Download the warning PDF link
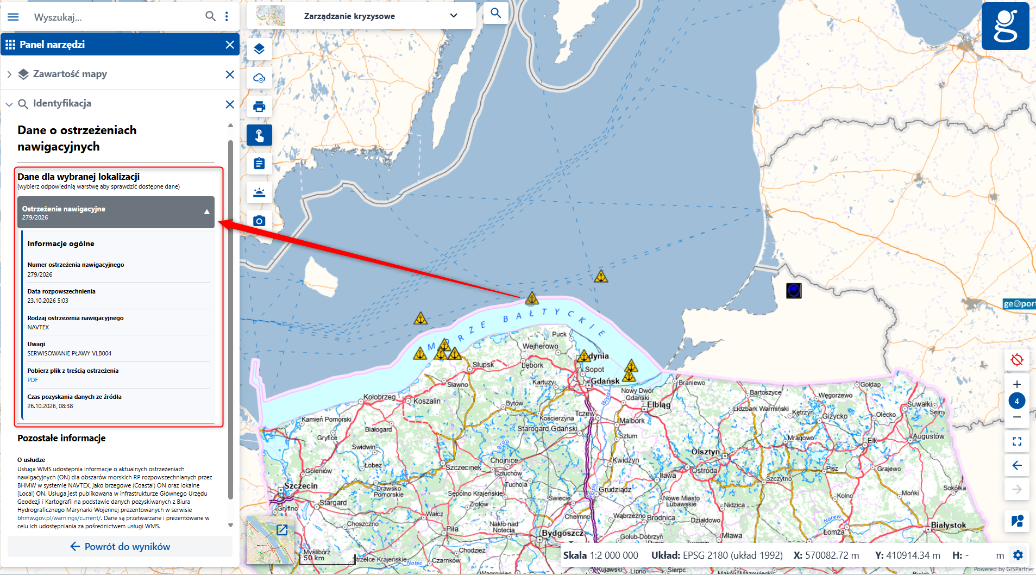Screen dimensions: 1036x575 33,380
